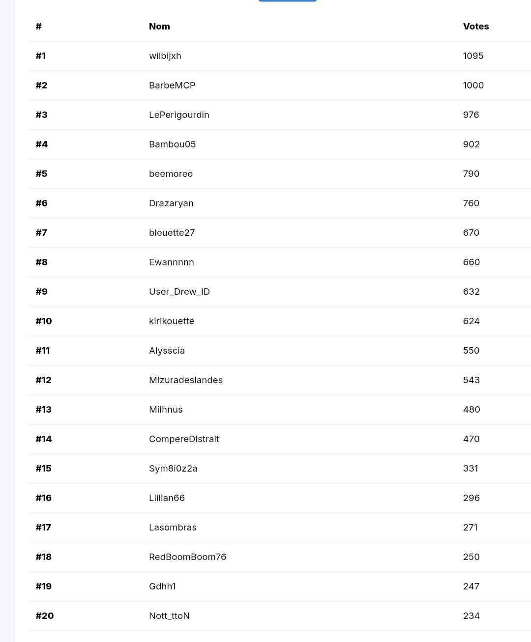Click the Nom column header
The height and width of the screenshot is (642, 531).
pos(159,27)
